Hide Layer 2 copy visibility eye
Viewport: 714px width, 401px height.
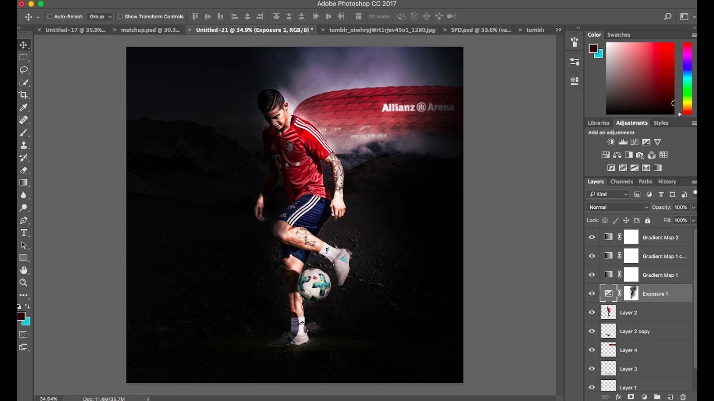point(592,331)
